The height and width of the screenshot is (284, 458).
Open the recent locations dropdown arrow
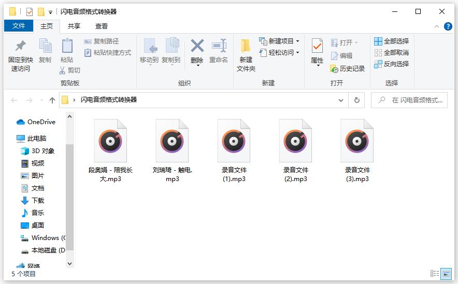pyautogui.click(x=42, y=100)
